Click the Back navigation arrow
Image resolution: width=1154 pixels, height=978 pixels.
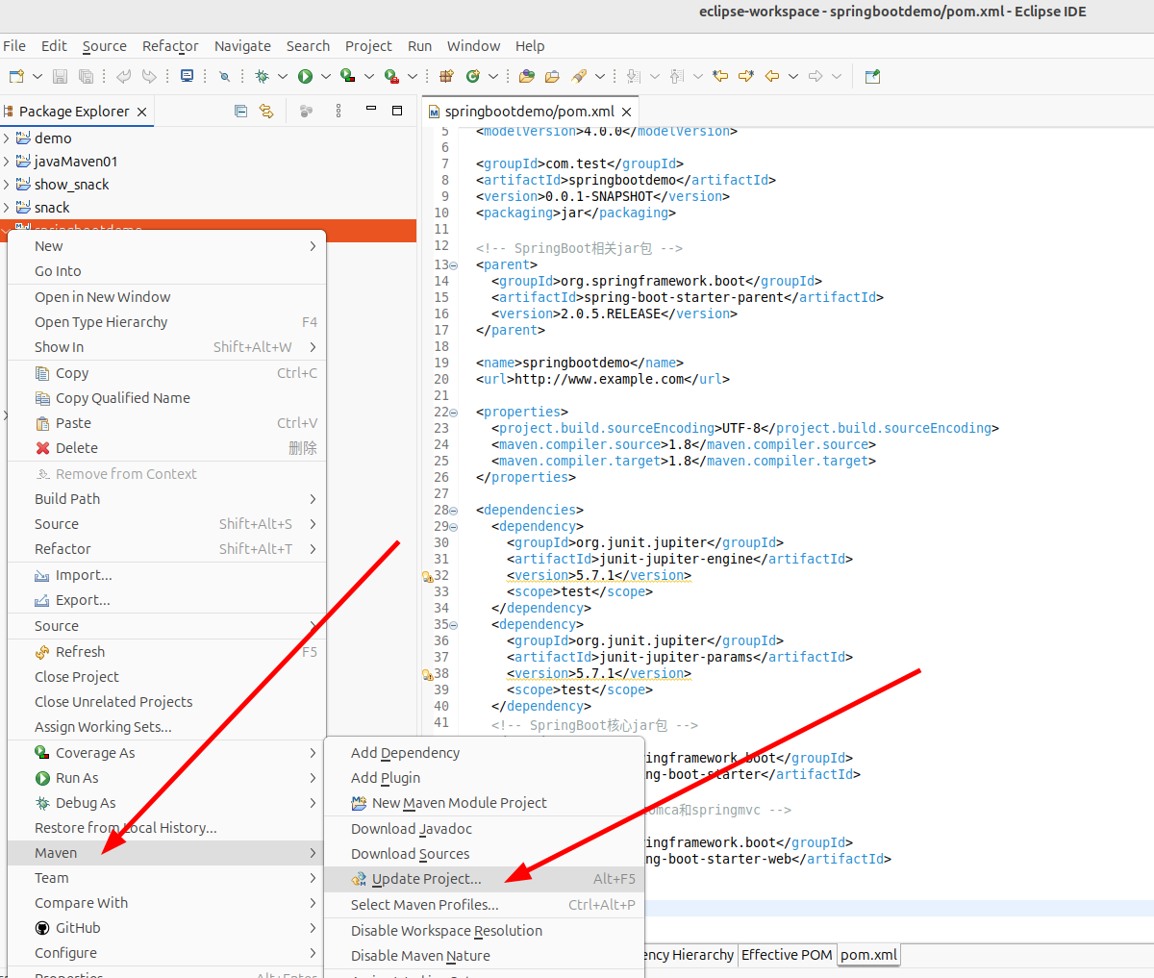pos(772,76)
